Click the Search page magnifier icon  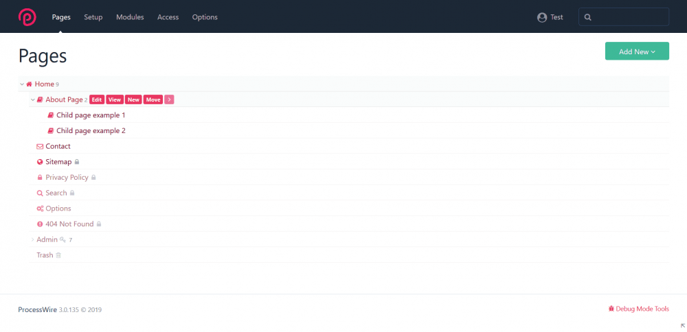point(40,193)
